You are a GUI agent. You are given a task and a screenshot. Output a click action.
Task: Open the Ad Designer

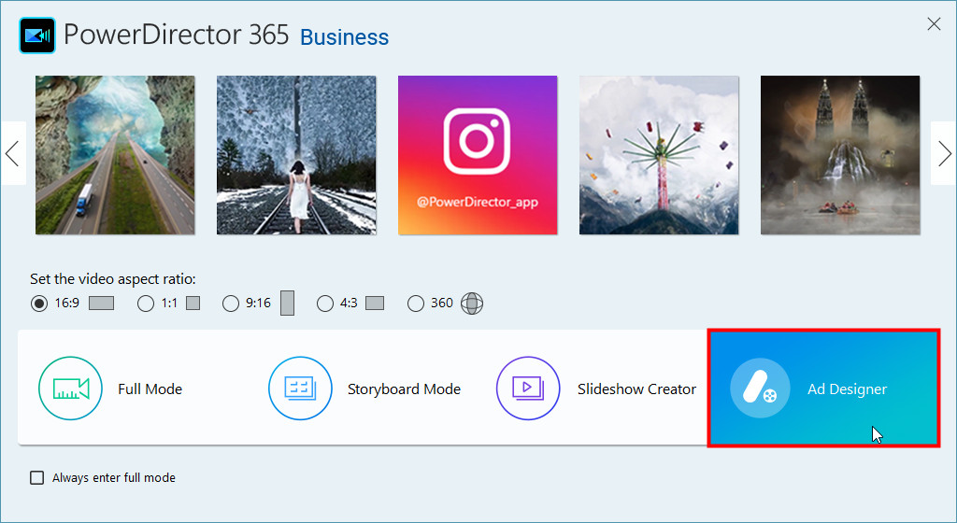click(823, 389)
